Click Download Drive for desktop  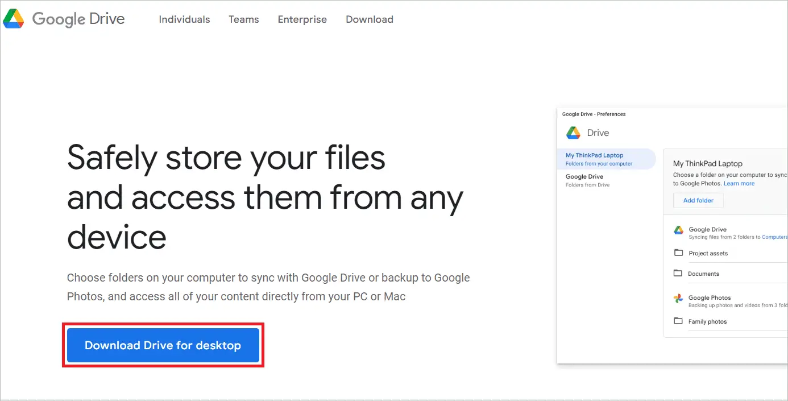point(163,345)
